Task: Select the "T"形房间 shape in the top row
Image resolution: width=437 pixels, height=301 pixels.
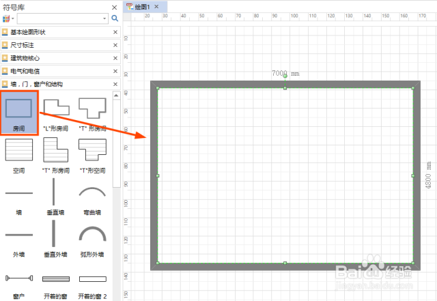Action: (93, 113)
